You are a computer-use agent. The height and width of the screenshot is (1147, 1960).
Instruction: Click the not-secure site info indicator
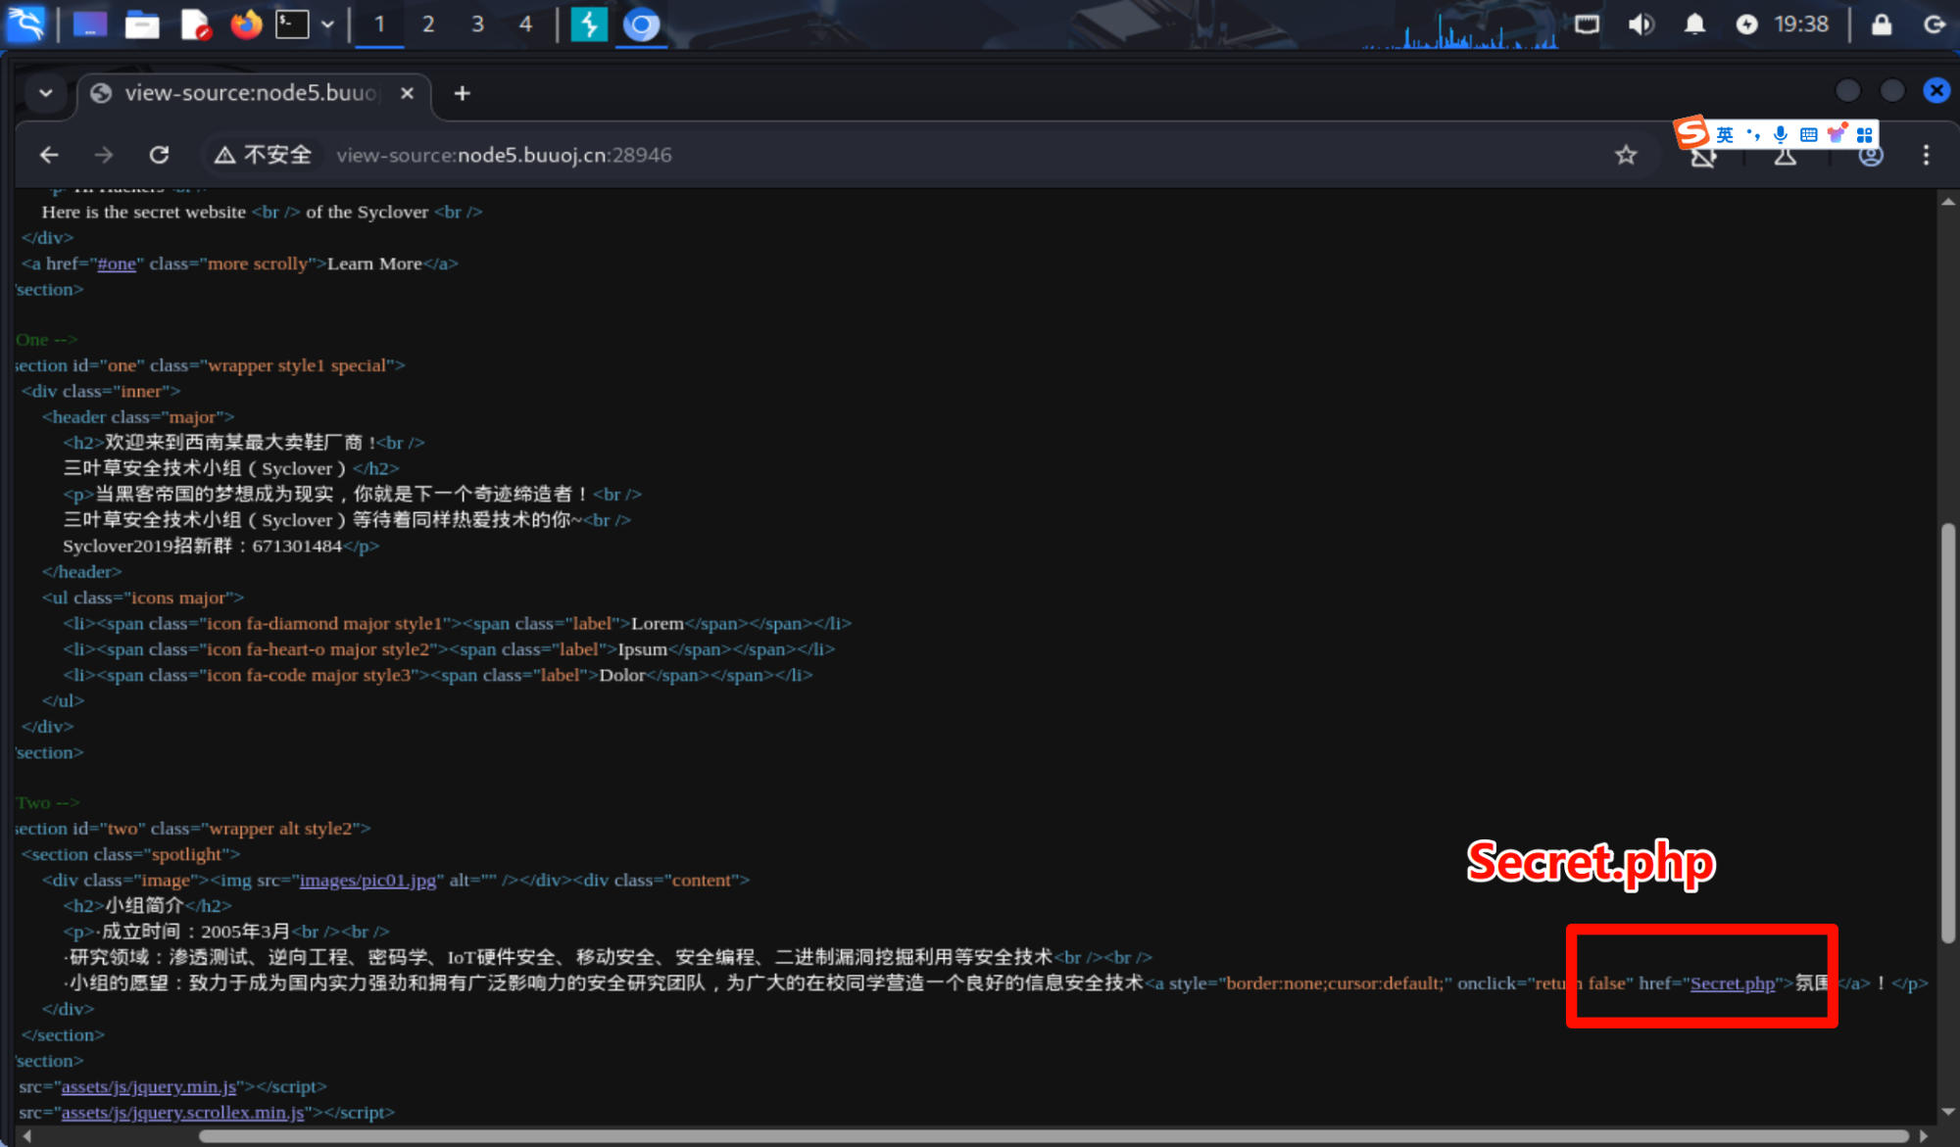pos(263,155)
